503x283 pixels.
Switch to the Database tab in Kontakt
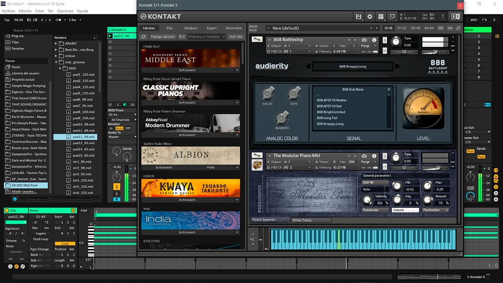pos(191,28)
